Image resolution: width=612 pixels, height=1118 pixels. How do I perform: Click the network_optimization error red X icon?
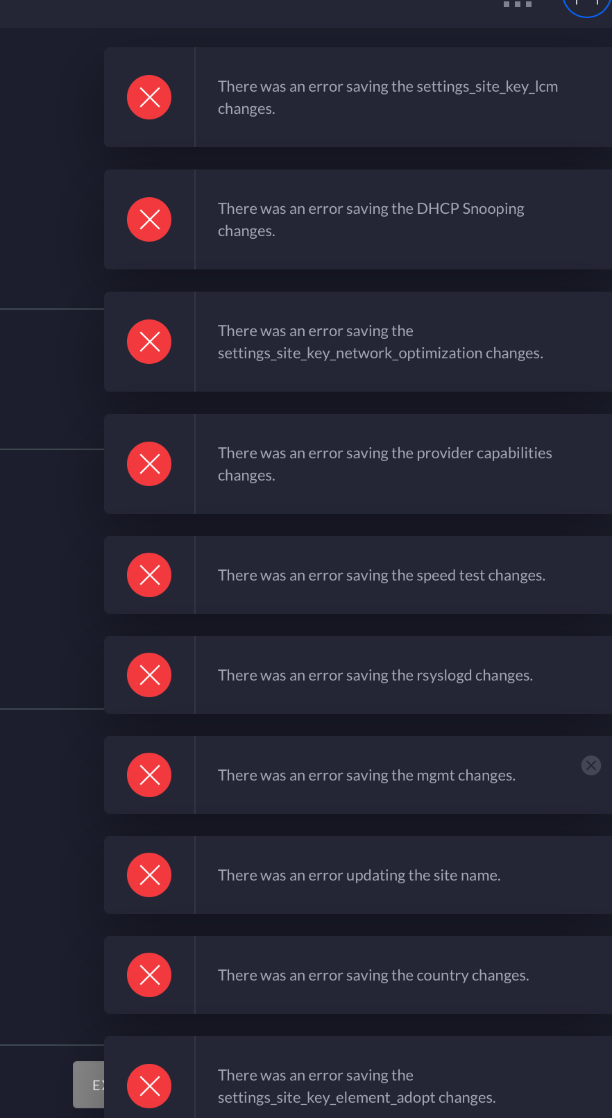coord(149,342)
